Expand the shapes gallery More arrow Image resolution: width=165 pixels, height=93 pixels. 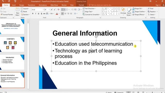coord(119,14)
